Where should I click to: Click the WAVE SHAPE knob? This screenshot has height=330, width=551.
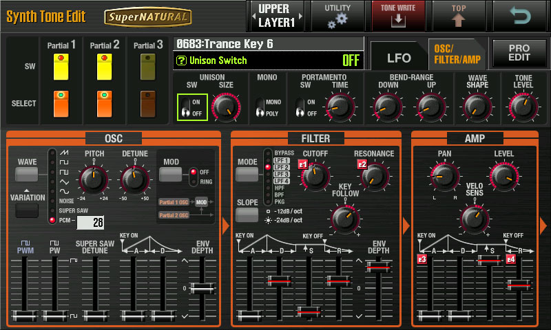(x=477, y=107)
